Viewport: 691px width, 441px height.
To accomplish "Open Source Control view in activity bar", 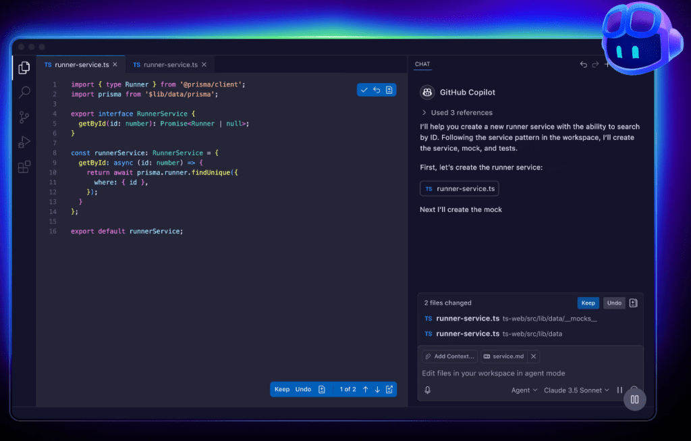I will pos(24,117).
